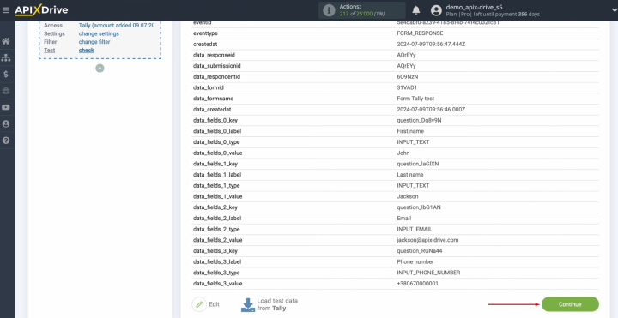Click the actions info icon
Screen dimensions: 618x318
pos(329,10)
